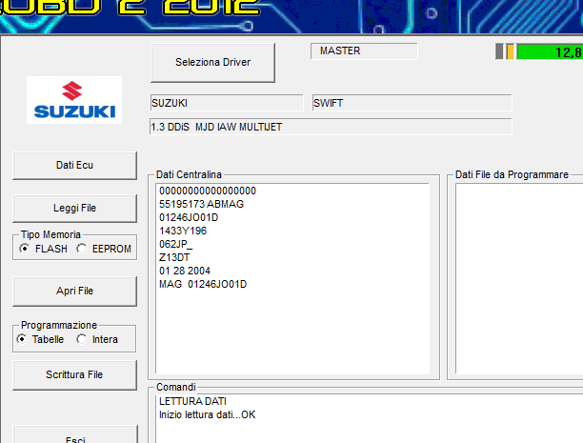
Task: Start Scrittura File
Action: tap(74, 374)
